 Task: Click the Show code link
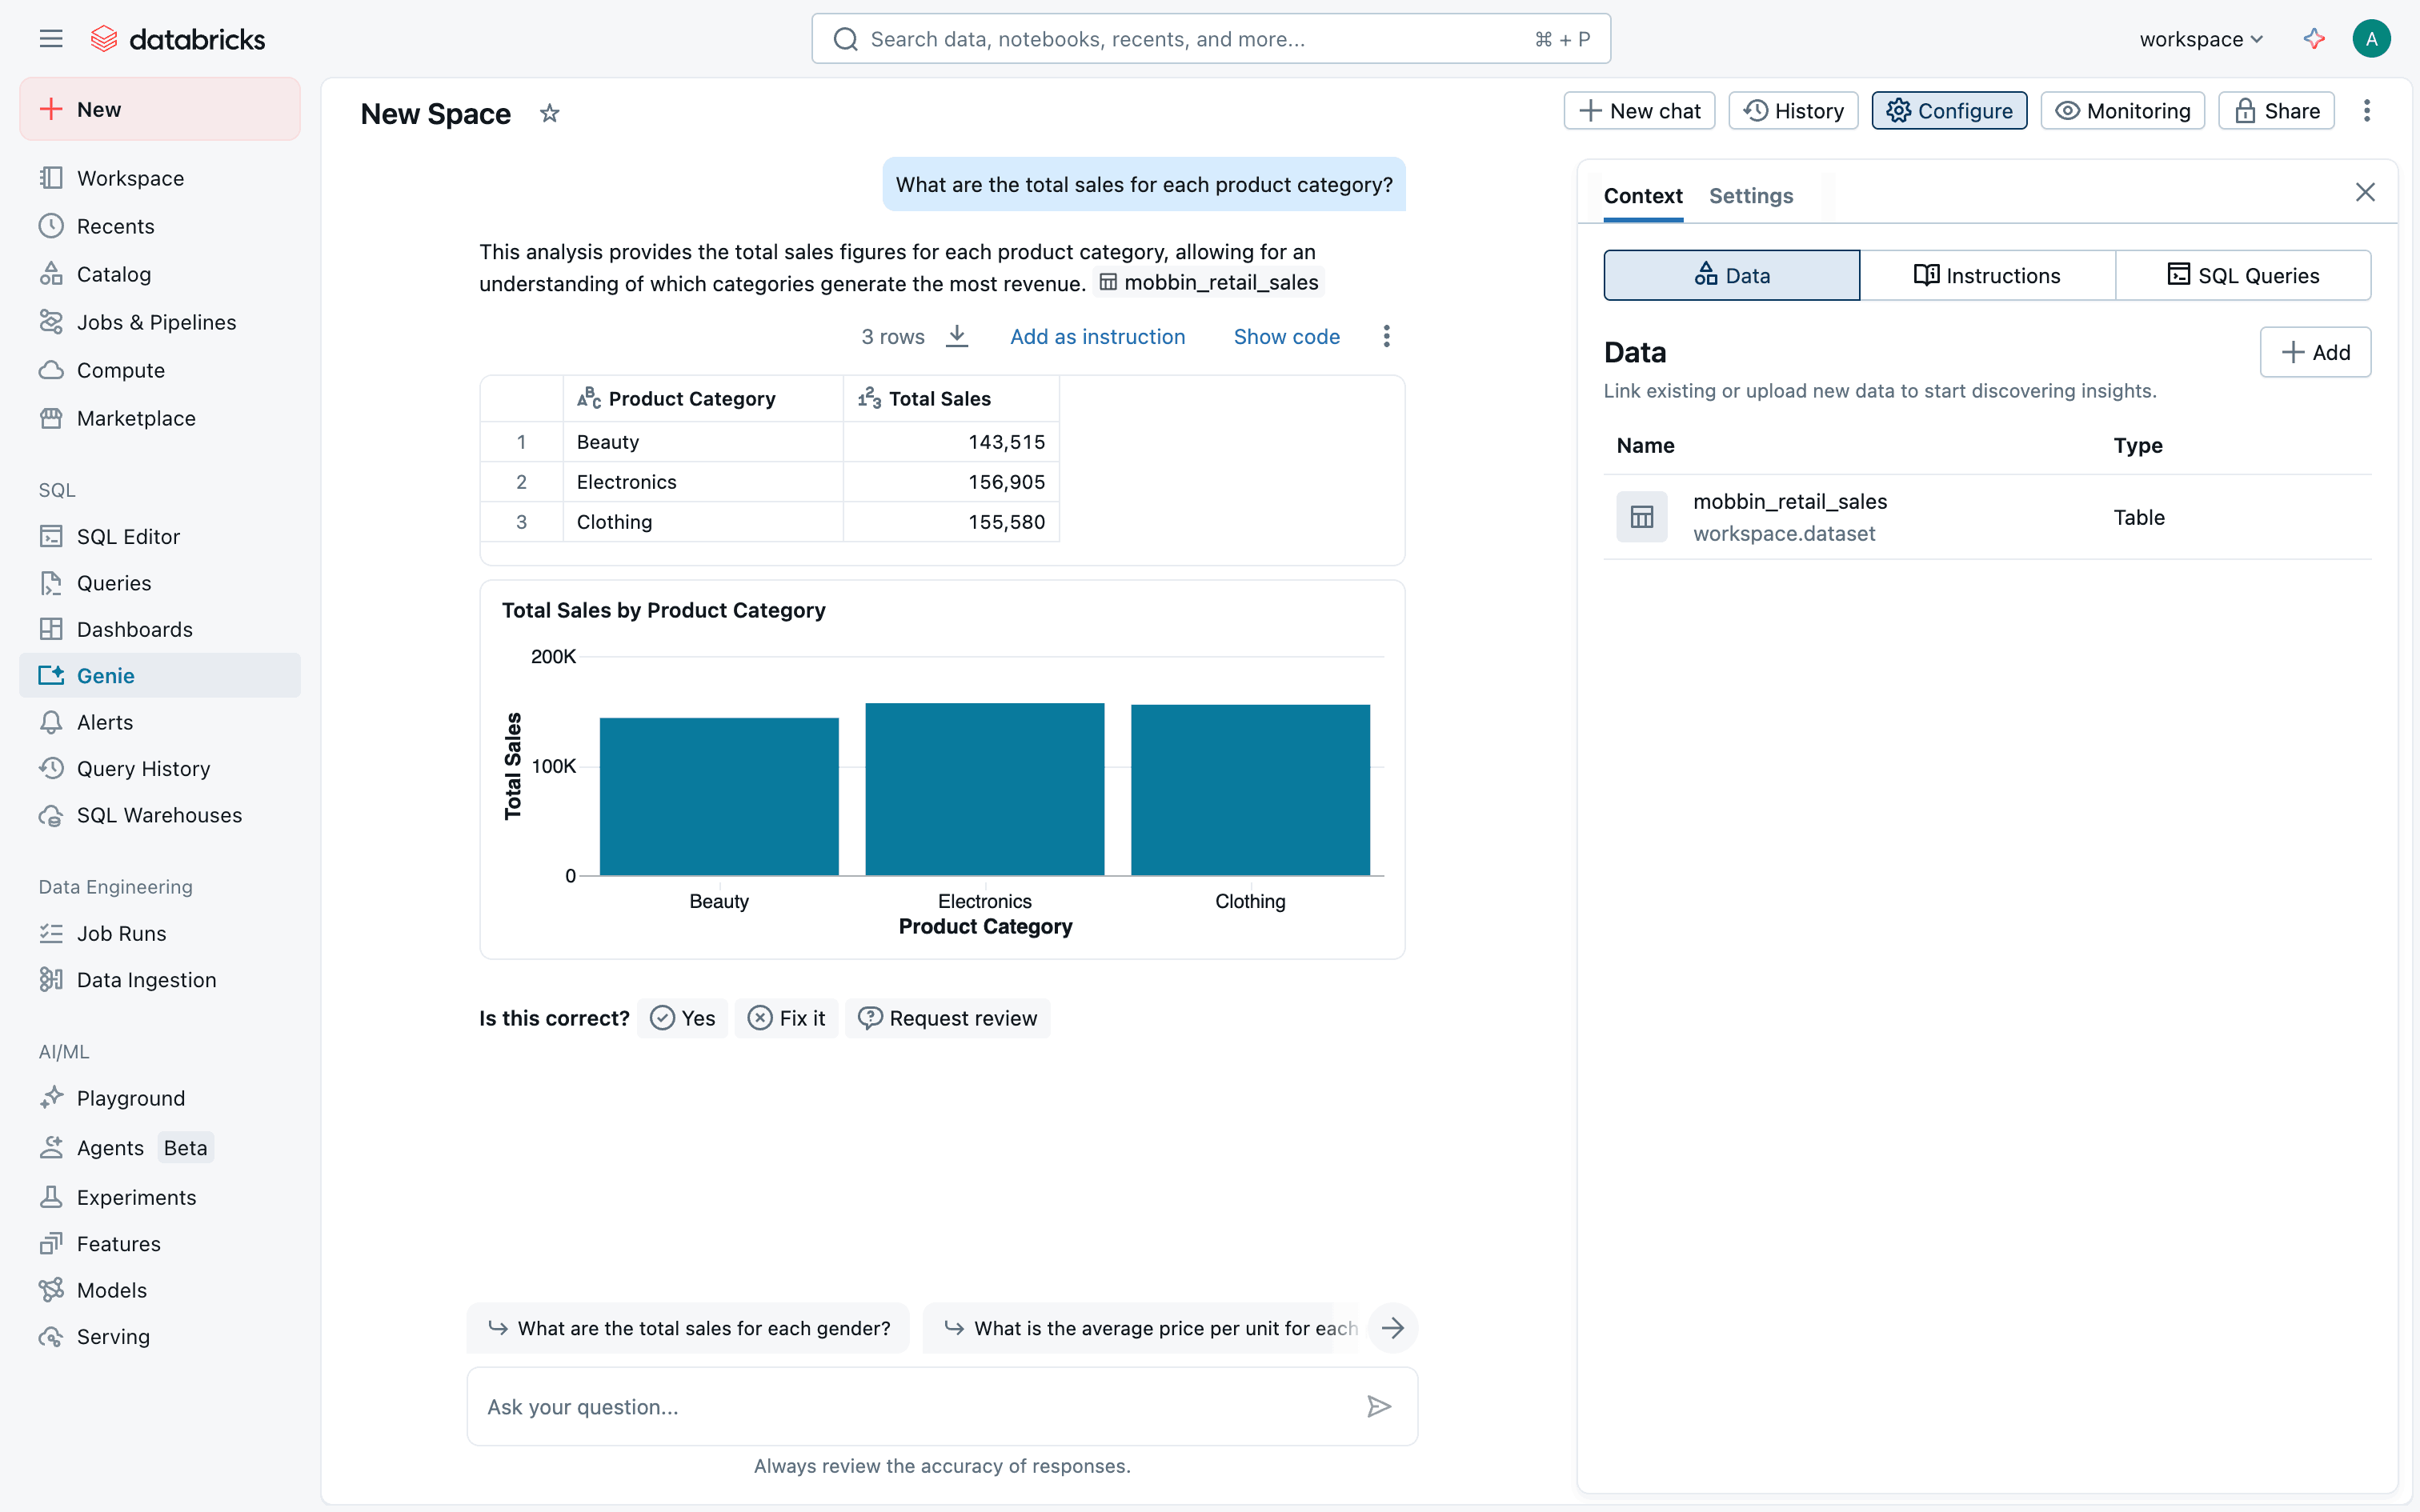point(1286,336)
